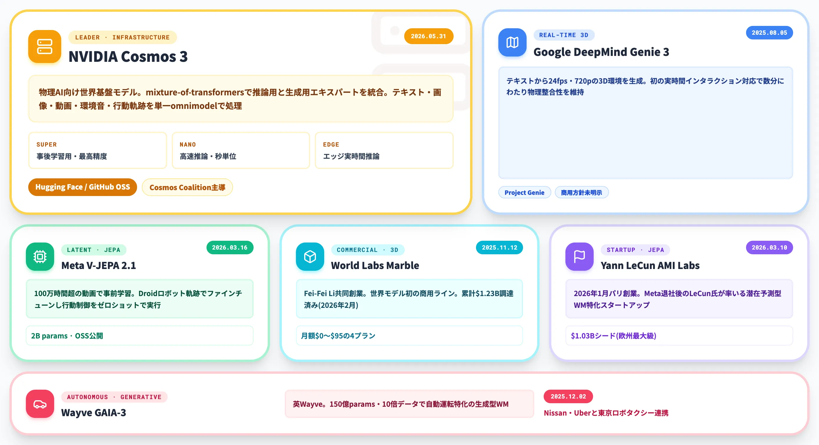Click the STARTUP · JEPA label
The image size is (819, 445).
click(x=635, y=250)
